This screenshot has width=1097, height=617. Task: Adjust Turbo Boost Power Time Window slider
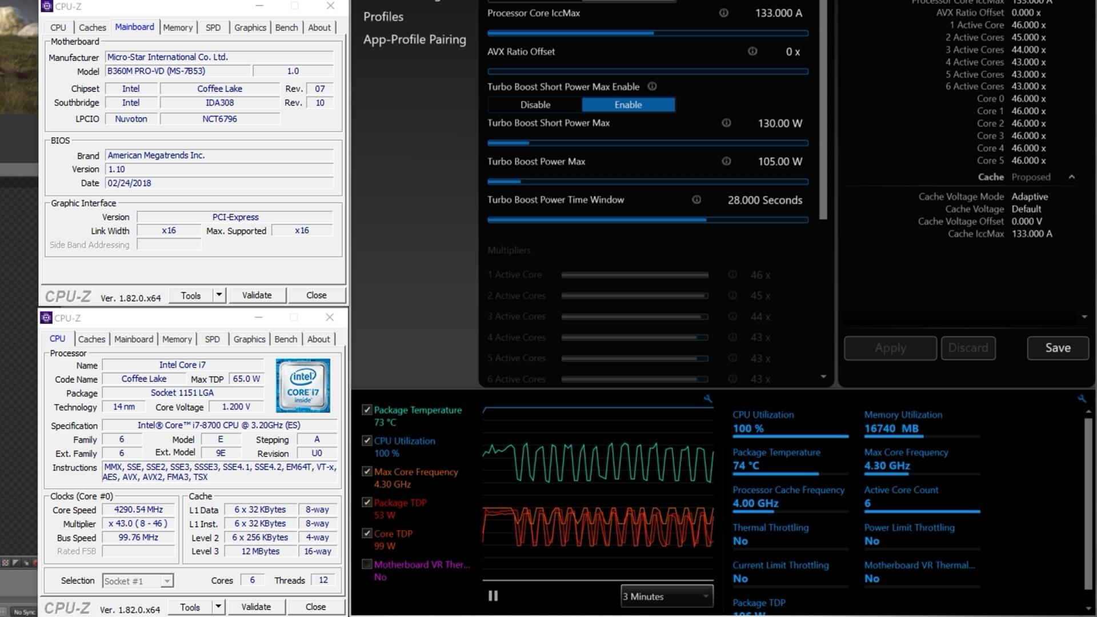[648, 220]
